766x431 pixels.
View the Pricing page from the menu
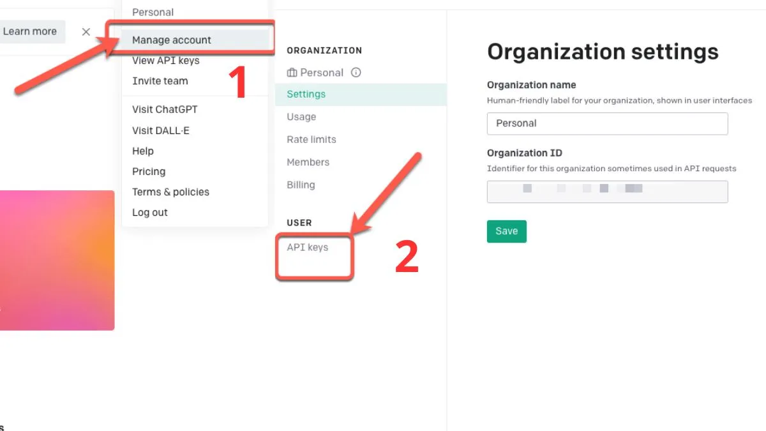click(x=148, y=171)
